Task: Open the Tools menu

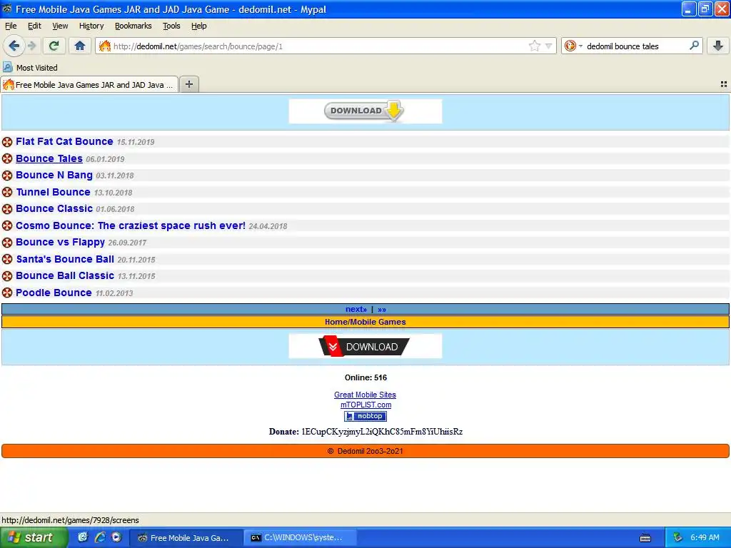Action: tap(171, 26)
